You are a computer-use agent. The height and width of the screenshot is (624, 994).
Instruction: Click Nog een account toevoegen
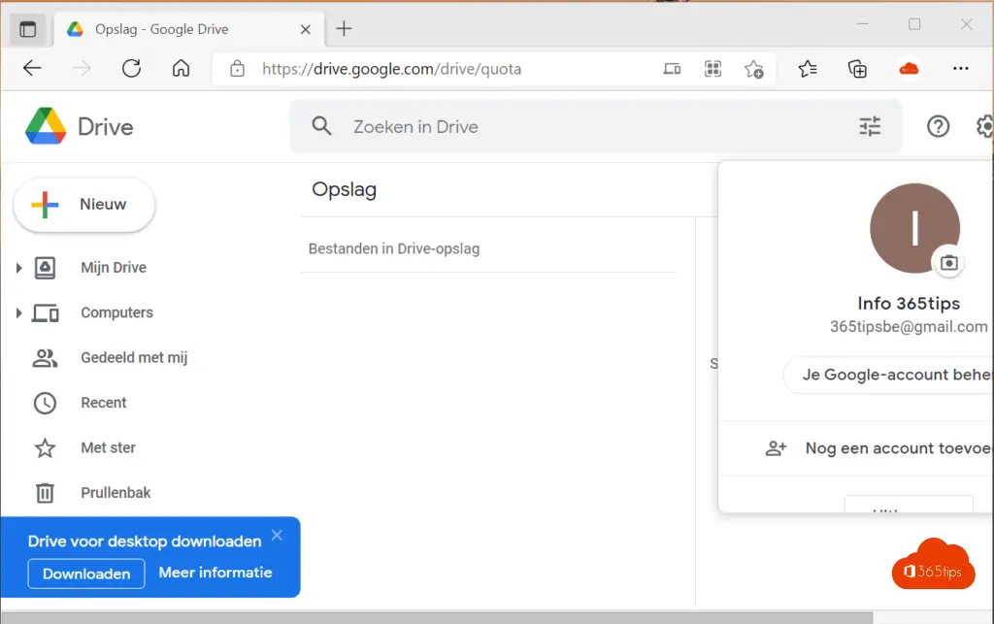[x=893, y=448]
